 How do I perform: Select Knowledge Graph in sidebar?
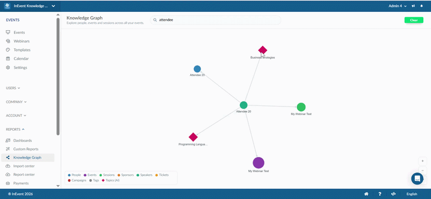[x=28, y=158]
